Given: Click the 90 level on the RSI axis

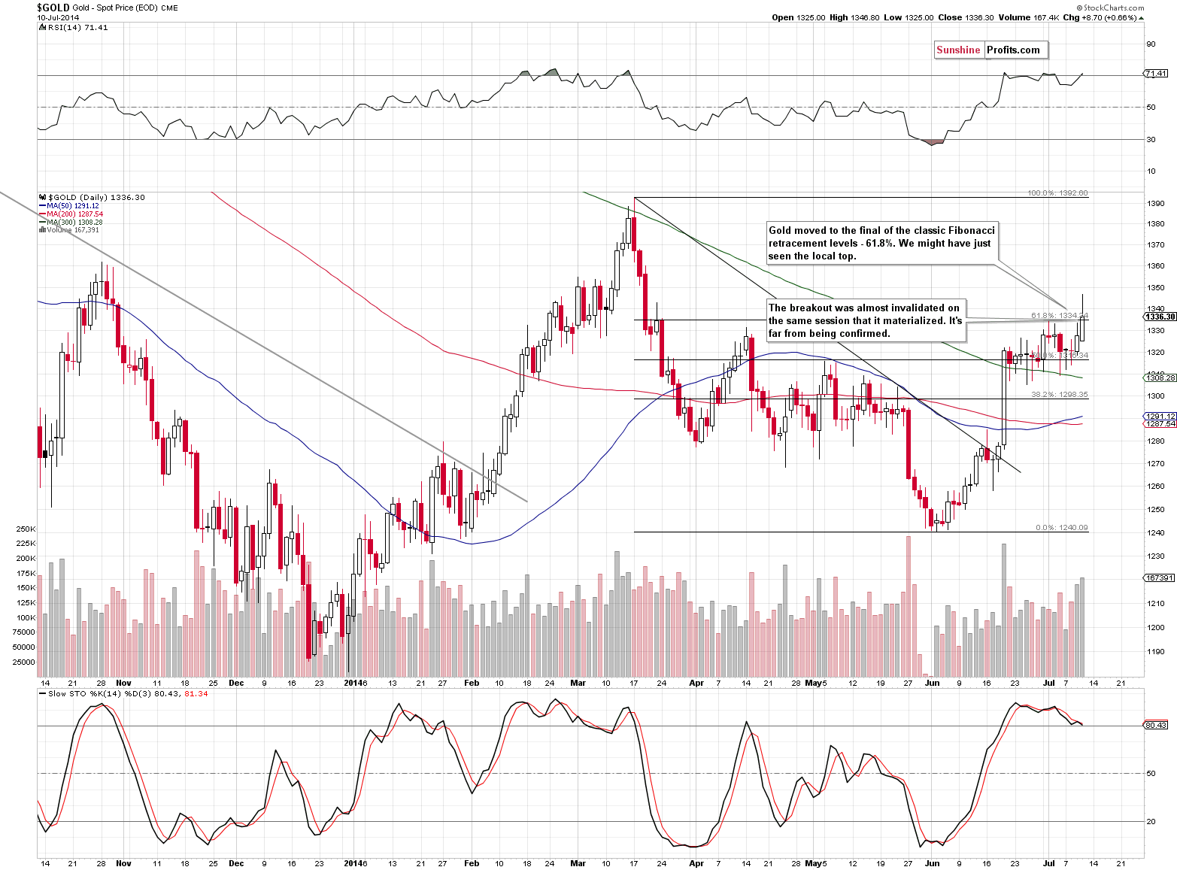Looking at the screenshot, I should click(x=1151, y=44).
